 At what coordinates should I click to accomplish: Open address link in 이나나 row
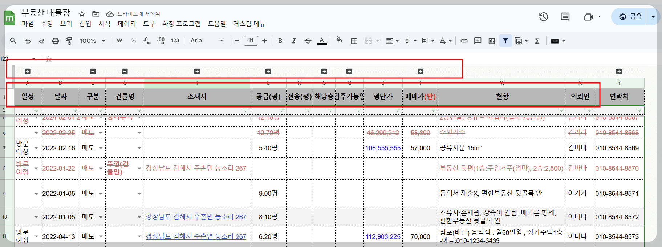pos(196,217)
